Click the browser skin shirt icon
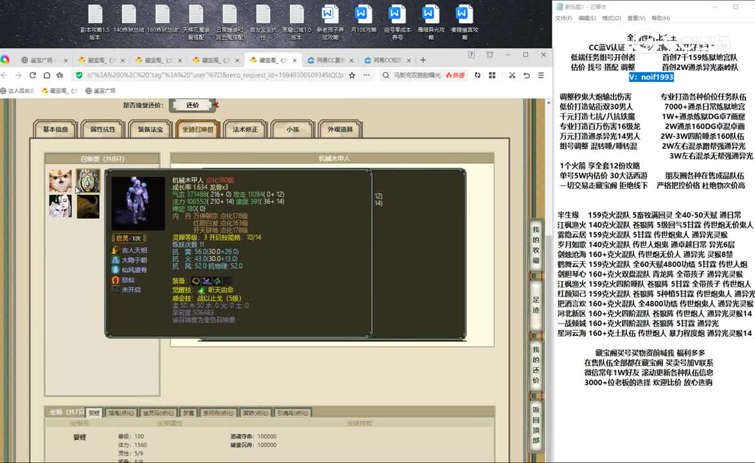 (489, 55)
